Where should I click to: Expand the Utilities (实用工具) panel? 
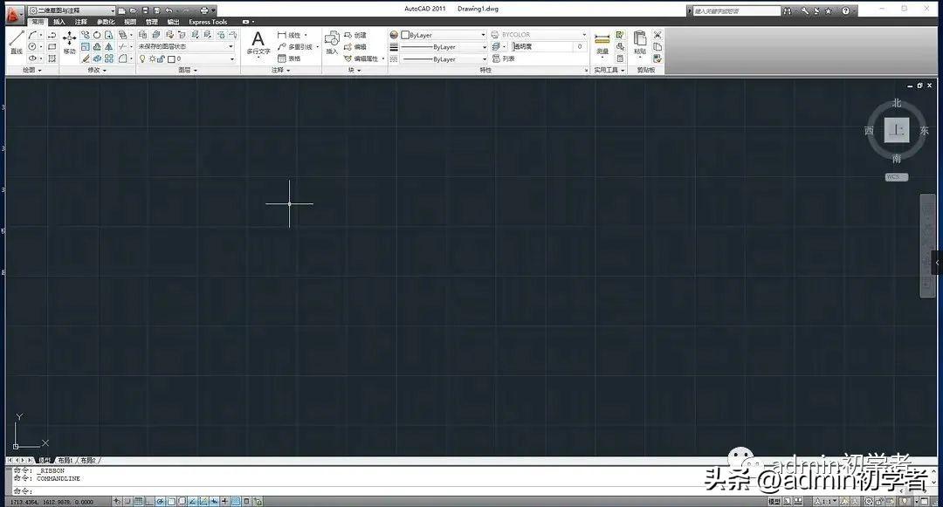pos(609,71)
